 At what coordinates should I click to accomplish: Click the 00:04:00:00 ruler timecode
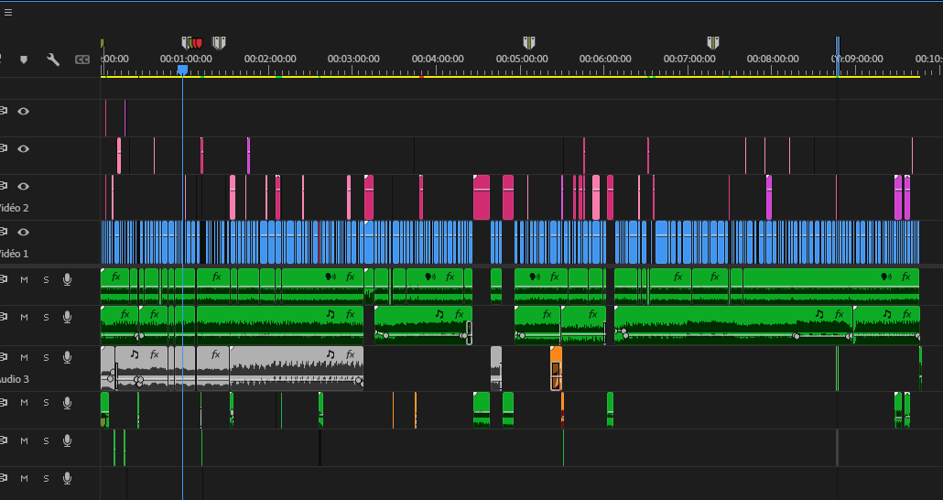coord(438,59)
